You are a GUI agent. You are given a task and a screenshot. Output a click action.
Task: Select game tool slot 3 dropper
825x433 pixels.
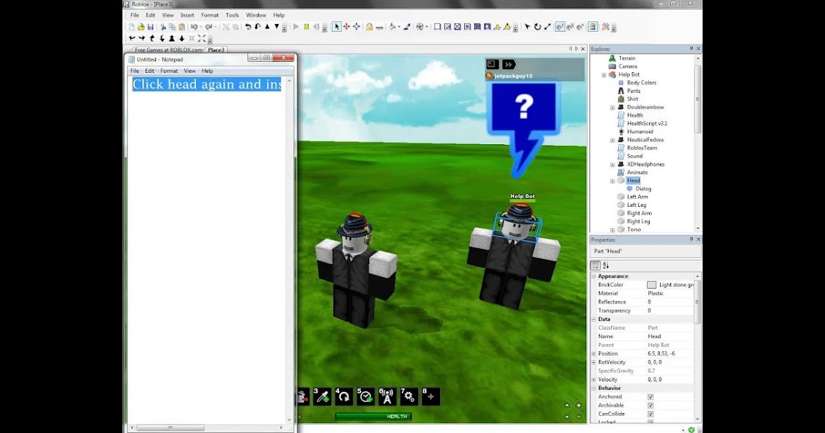pyautogui.click(x=322, y=397)
